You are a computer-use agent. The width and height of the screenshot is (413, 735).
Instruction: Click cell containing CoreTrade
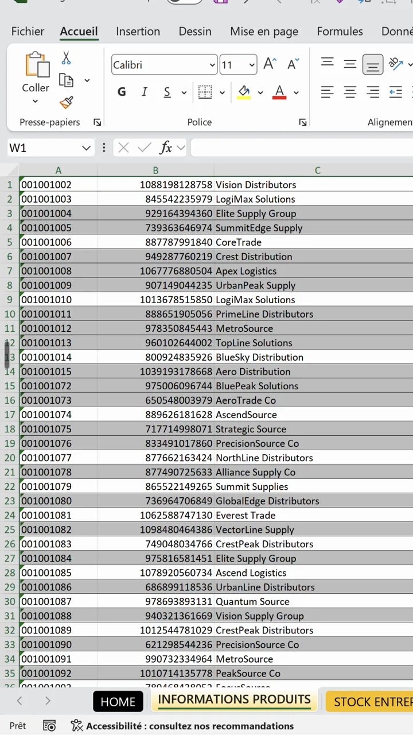(313, 242)
